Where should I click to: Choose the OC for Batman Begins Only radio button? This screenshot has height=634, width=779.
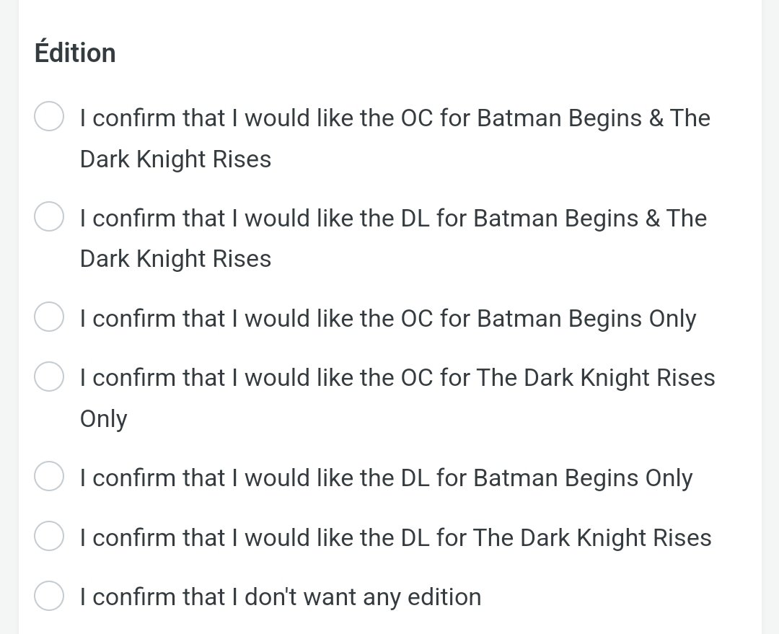49,318
